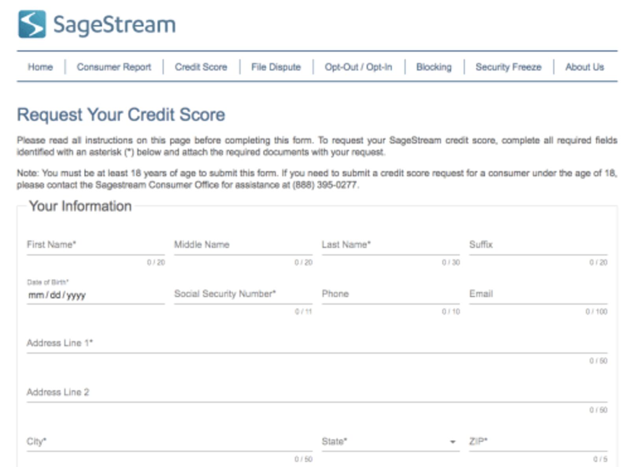Click the Your Information section title
Image resolution: width=630 pixels, height=467 pixels.
click(x=80, y=206)
